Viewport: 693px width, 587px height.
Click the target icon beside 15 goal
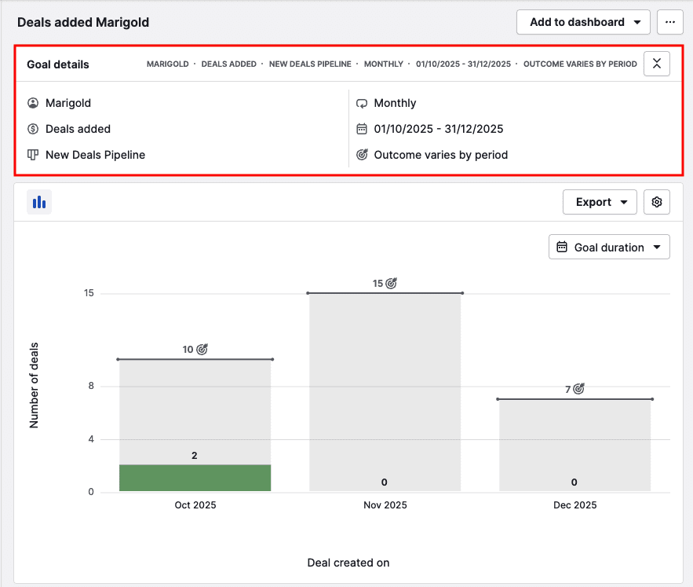tap(391, 283)
